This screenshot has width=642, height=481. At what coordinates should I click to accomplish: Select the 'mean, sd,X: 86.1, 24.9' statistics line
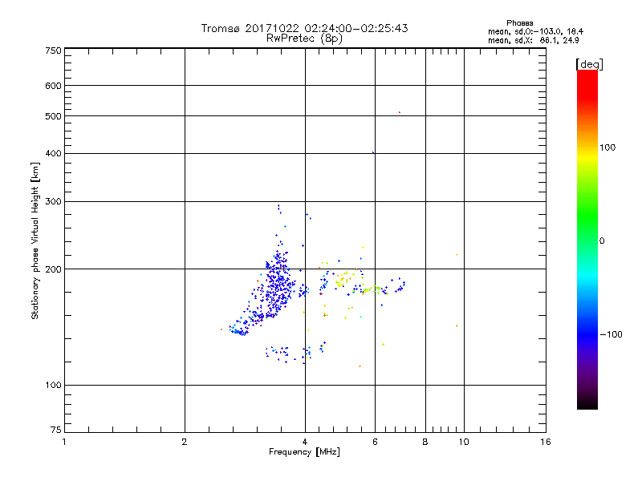[533, 41]
